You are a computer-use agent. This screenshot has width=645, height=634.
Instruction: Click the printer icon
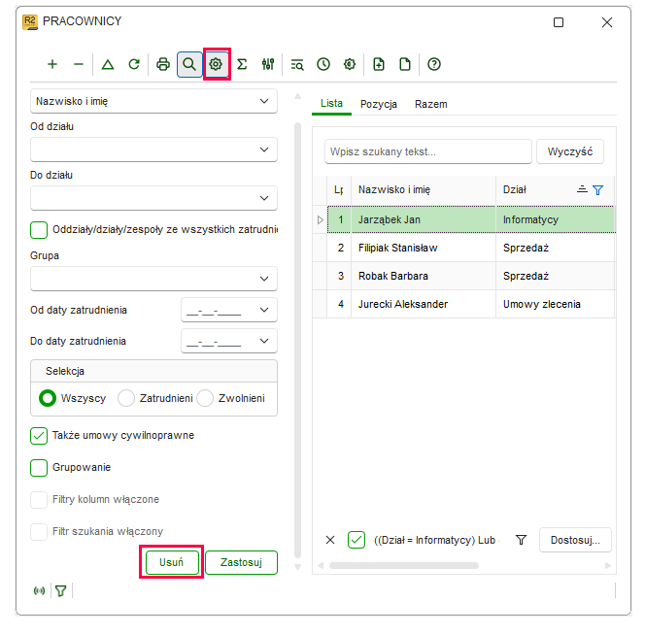163,64
